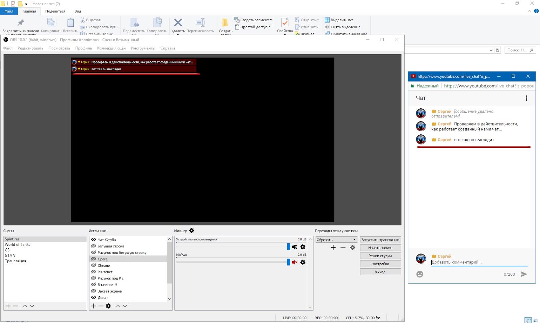Open the Explorer help question-mark icon
The width and height of the screenshot is (540, 323).
pos(537,11)
